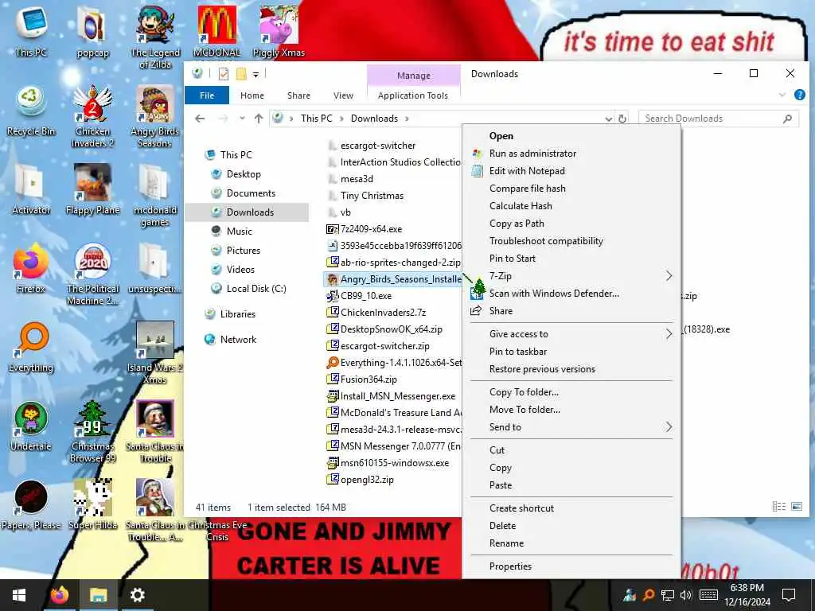
Task: Expand the 7-Zip submenu
Action: [571, 276]
